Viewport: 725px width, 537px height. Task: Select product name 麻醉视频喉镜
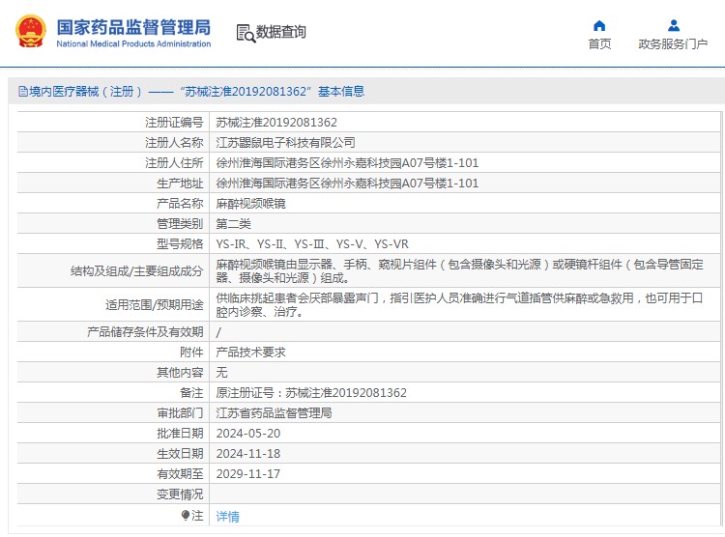tap(250, 204)
